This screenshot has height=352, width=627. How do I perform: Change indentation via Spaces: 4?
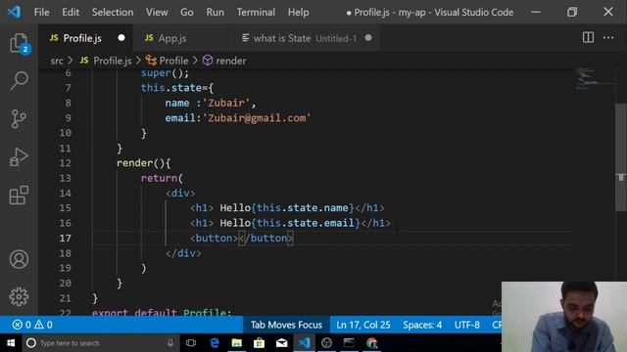coord(422,325)
